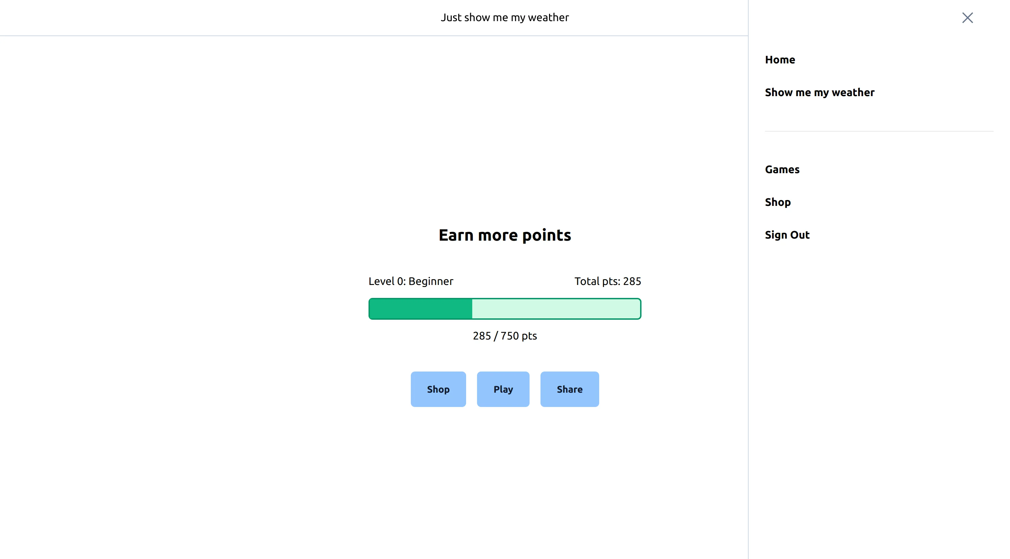Click Sign Out in the side menu
Screen dimensions: 1010x559
(x=787, y=235)
